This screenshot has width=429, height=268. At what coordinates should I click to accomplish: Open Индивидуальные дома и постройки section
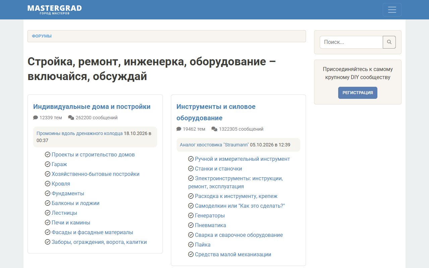coord(92,107)
